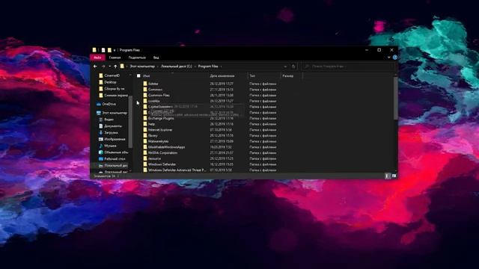Select the ModifiableWindowsApps folder name
This screenshot has width=479, height=269.
pyautogui.click(x=166, y=147)
